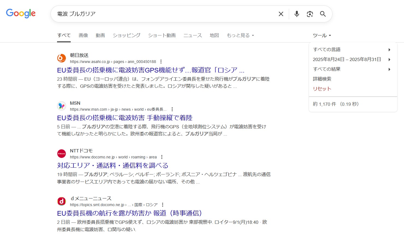Click the asahi.co.jp URL breadcrumb
The image size is (404, 238).
pos(113,62)
